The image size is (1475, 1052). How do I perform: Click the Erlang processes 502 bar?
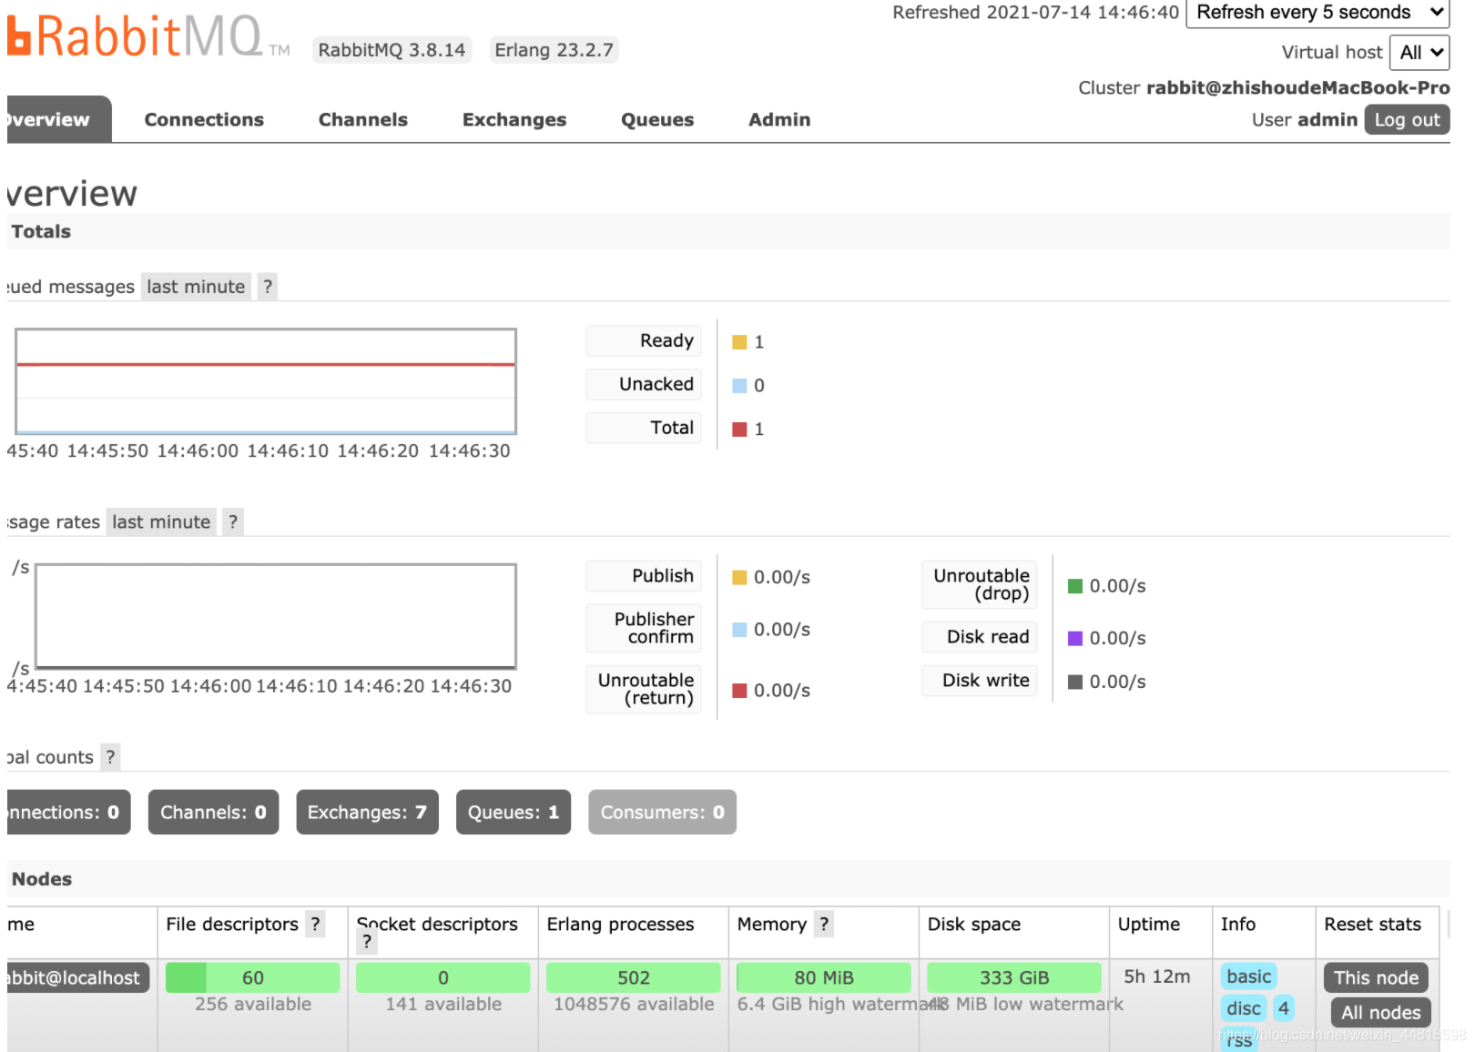(x=633, y=977)
